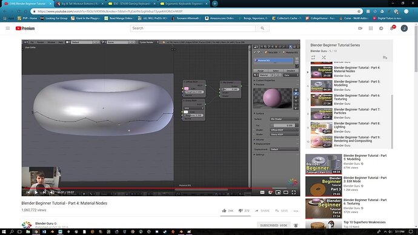This screenshot has width=418, height=235.
Task: Switch to Ergonomic Keyboards tab
Action: click(x=184, y=4)
